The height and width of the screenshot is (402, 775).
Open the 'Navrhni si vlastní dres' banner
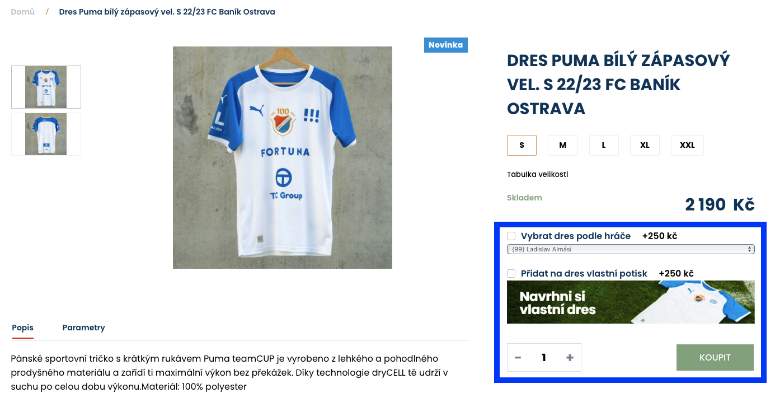coord(631,302)
